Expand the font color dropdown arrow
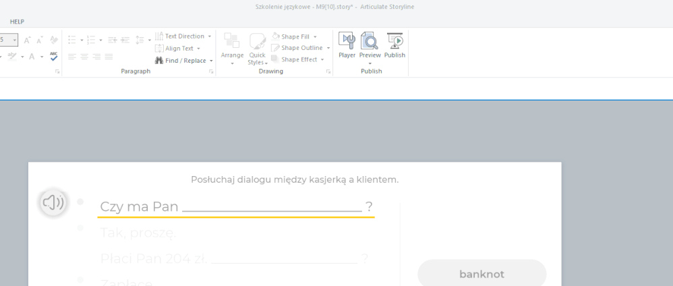This screenshot has width=673, height=286. [x=42, y=57]
